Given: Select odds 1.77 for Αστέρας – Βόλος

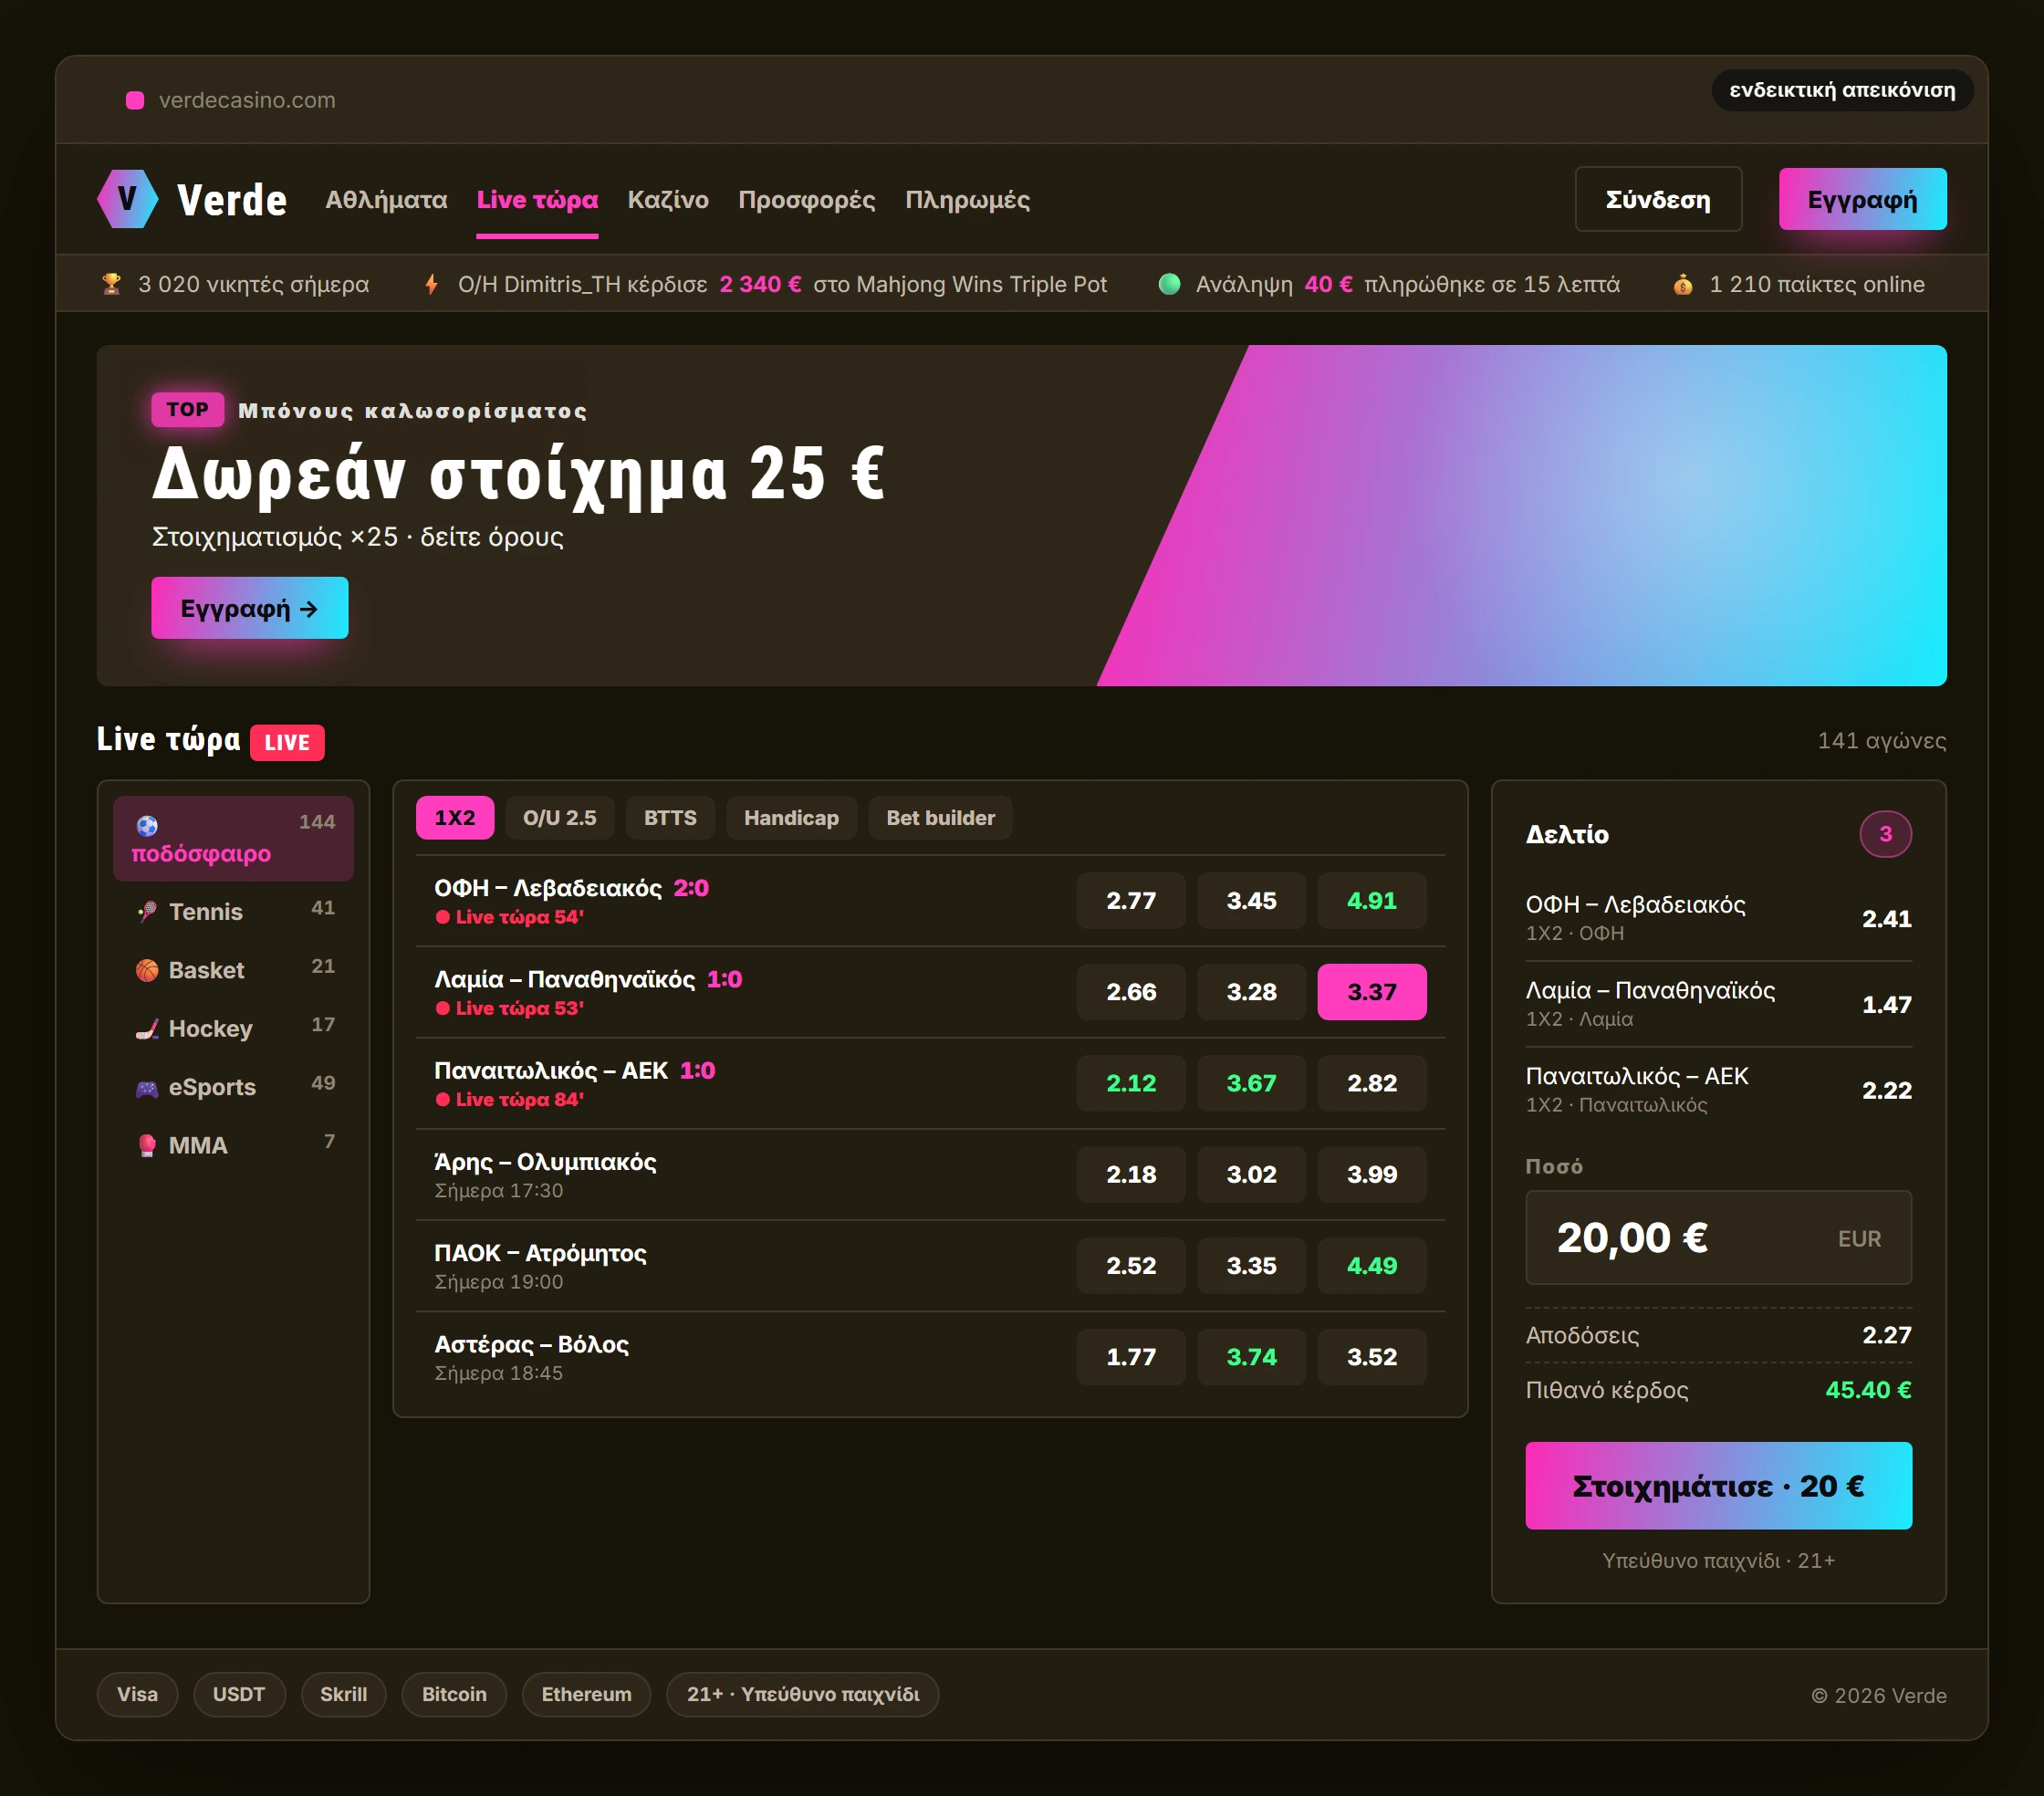Looking at the screenshot, I should (x=1131, y=1357).
